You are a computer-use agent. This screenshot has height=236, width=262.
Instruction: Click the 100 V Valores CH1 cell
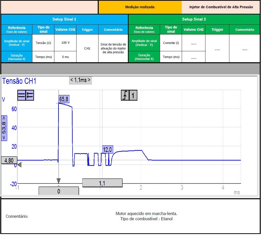65,43
